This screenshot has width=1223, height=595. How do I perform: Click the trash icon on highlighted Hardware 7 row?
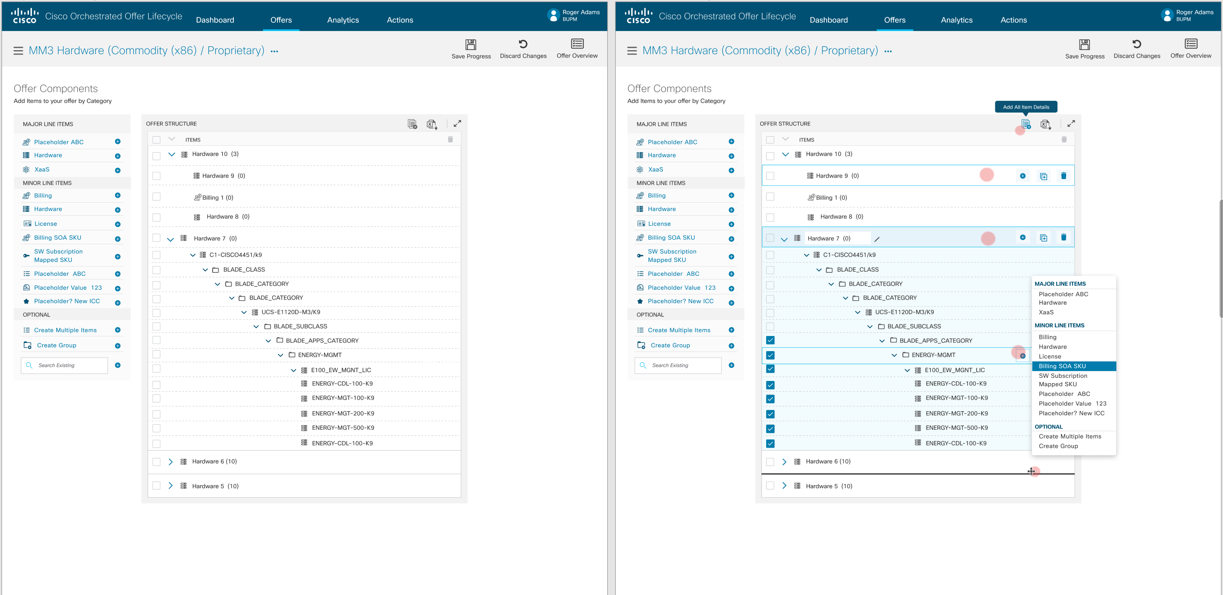1063,237
